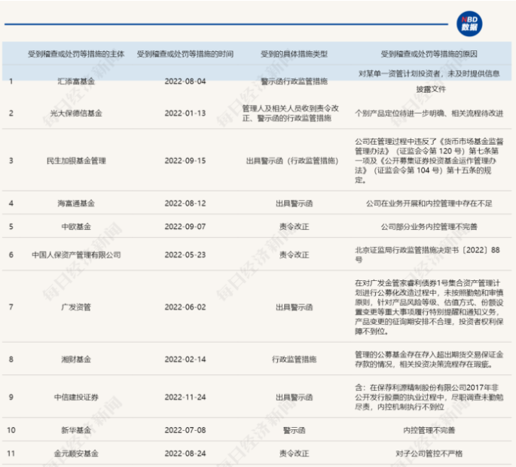Click the 海富通基金 name cell
Viewport: 516px width, 467px height.
pyautogui.click(x=75, y=203)
